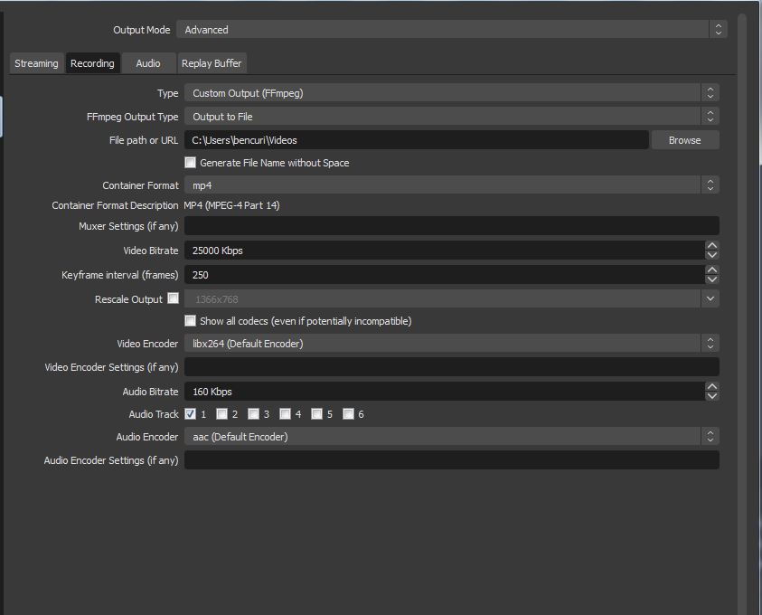762x615 pixels.
Task: Enable Audio Track 2 checkbox
Action: (221, 413)
